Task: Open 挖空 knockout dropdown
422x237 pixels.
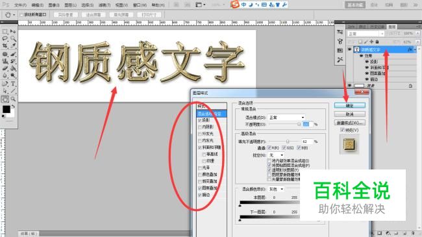Action: pyautogui.click(x=276, y=155)
